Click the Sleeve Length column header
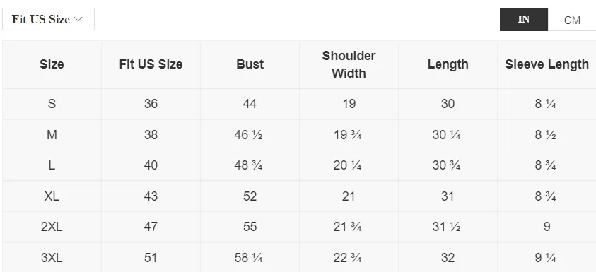Screen dimensions: 596x272 [x=547, y=64]
